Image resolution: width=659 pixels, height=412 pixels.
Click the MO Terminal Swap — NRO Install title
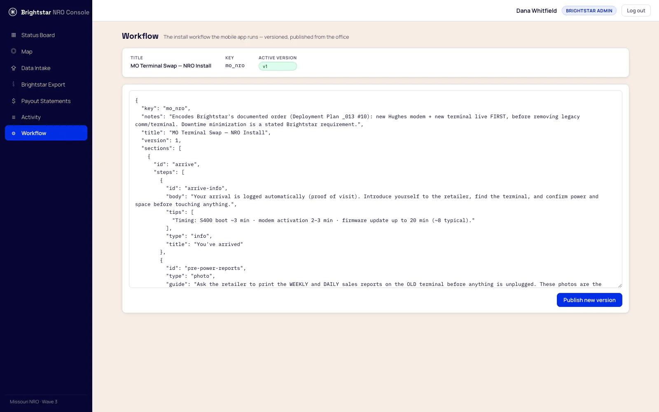click(x=171, y=66)
